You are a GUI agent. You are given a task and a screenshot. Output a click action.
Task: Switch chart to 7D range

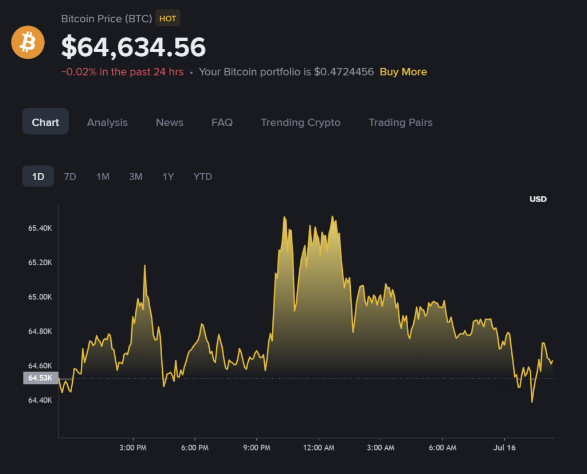coord(70,177)
